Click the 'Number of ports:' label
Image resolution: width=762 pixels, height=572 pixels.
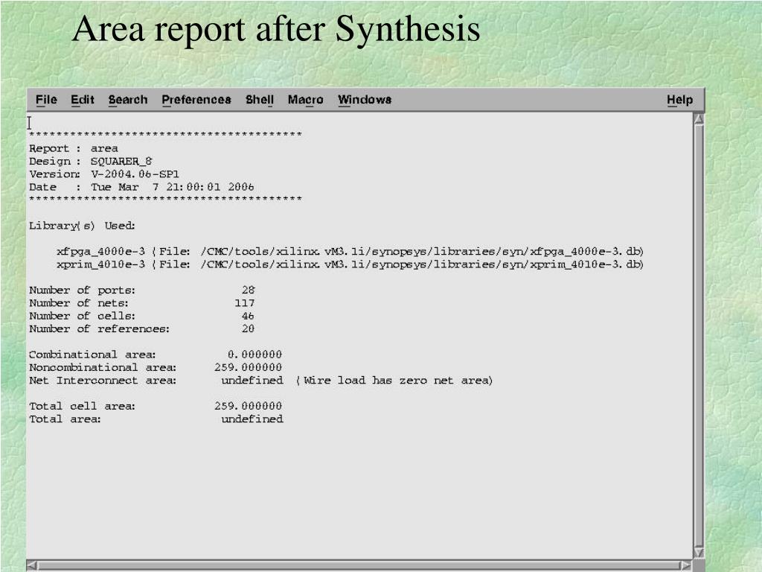pos(82,290)
